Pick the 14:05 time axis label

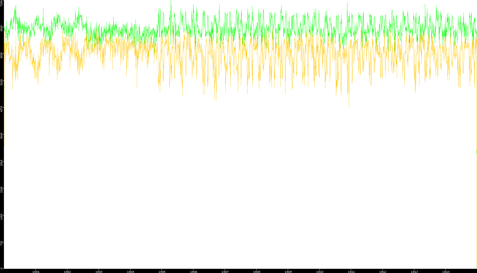(x=162, y=271)
